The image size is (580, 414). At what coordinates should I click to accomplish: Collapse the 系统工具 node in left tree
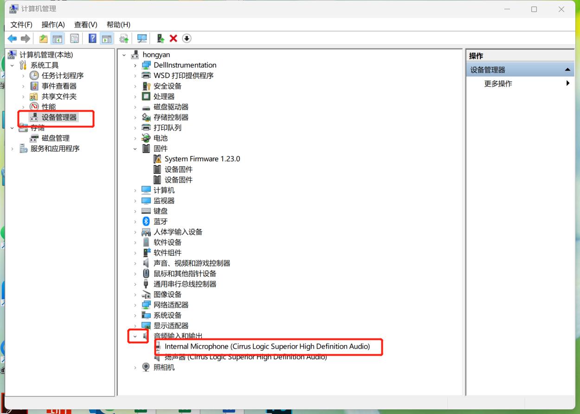click(x=12, y=65)
